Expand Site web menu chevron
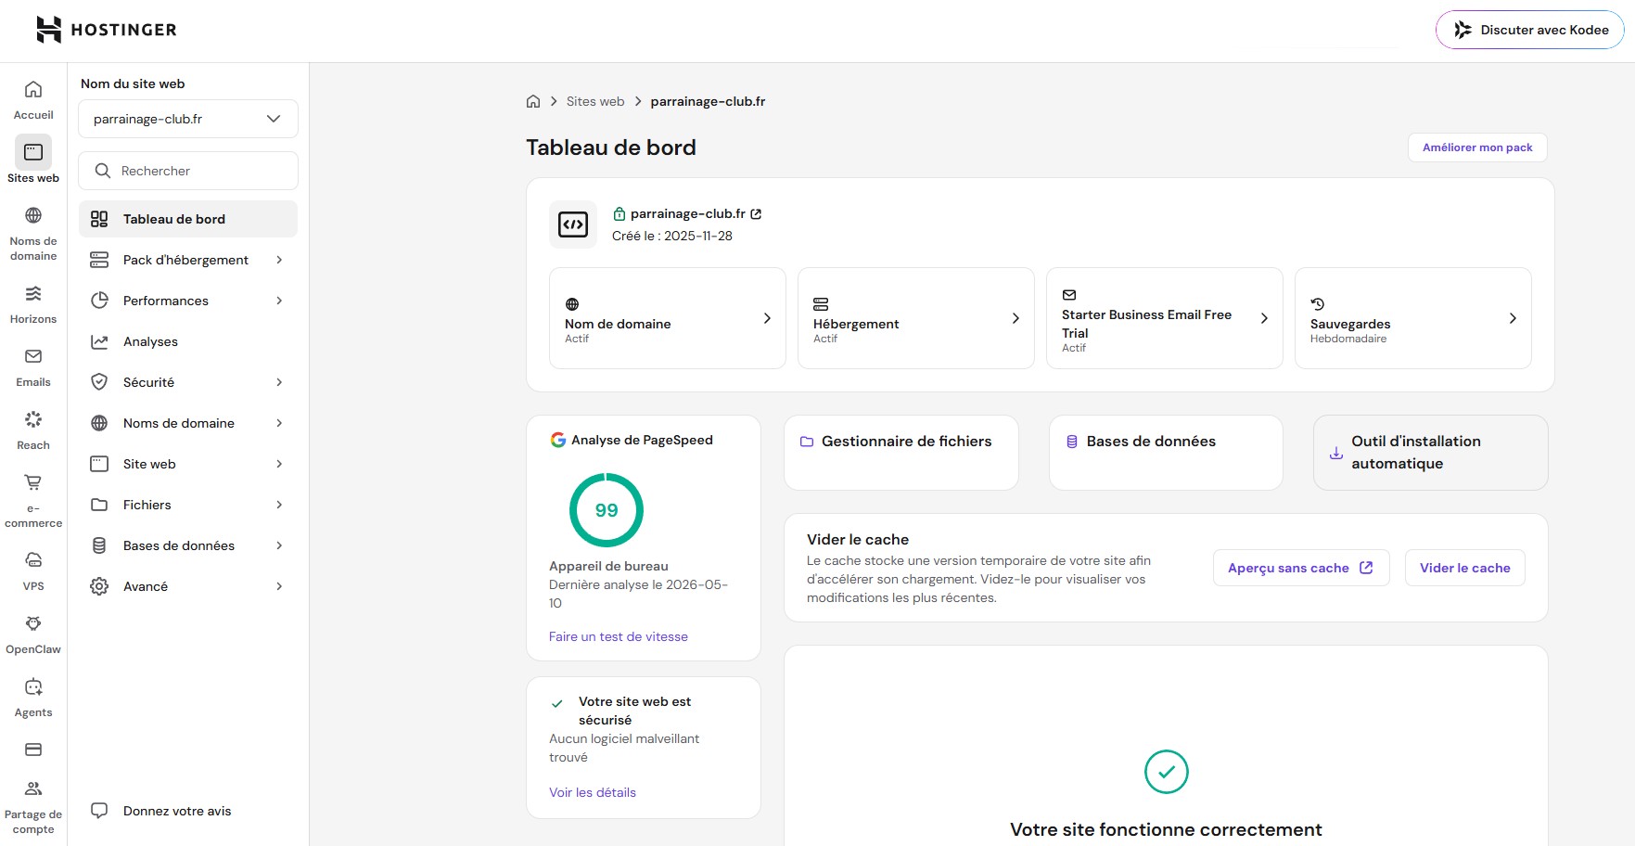Screen dimensions: 1635x846 tap(279, 464)
